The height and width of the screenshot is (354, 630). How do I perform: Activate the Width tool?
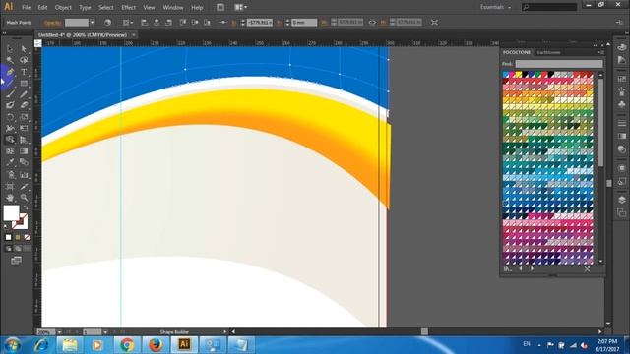10,129
